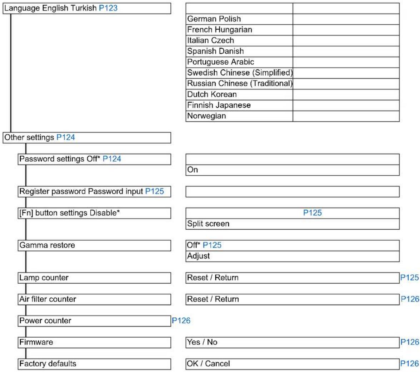The width and height of the screenshot is (420, 372).
Task: Click 'OK / Cancel' beside Factory defaults
Action: (x=292, y=364)
